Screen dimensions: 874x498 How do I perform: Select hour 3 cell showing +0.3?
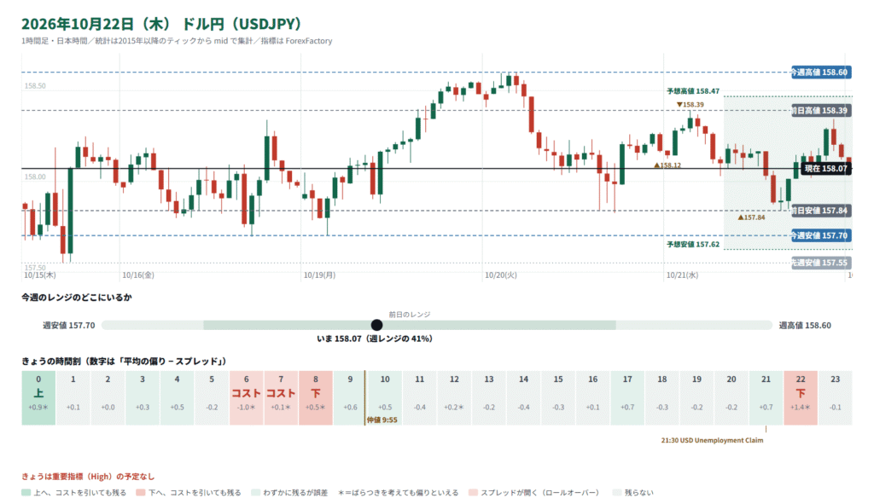click(143, 397)
